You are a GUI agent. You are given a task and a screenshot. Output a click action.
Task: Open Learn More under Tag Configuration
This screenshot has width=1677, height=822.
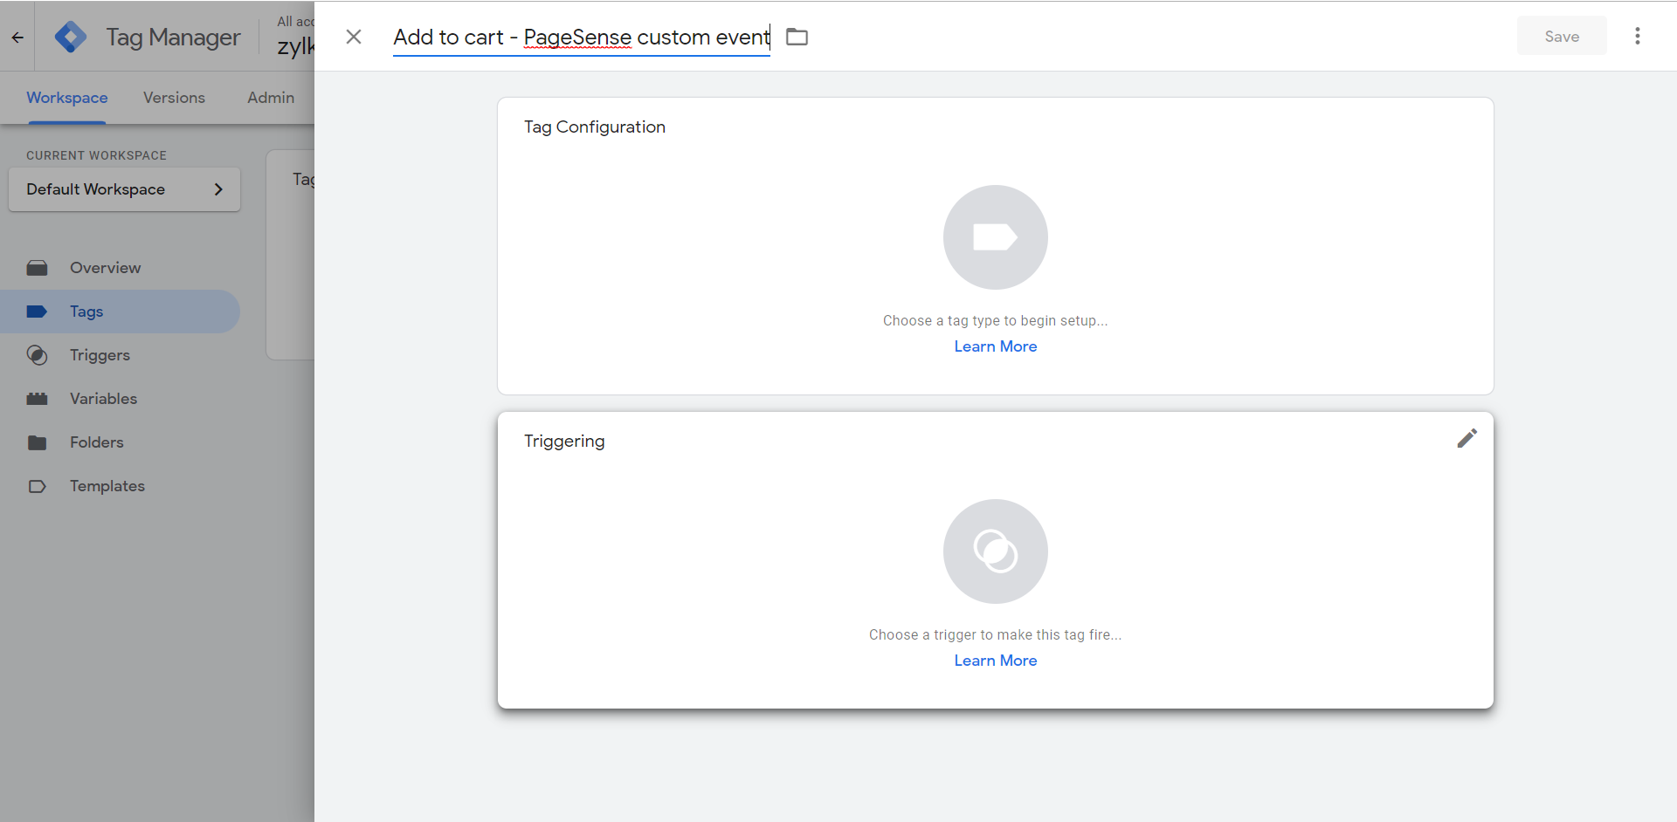tap(996, 346)
